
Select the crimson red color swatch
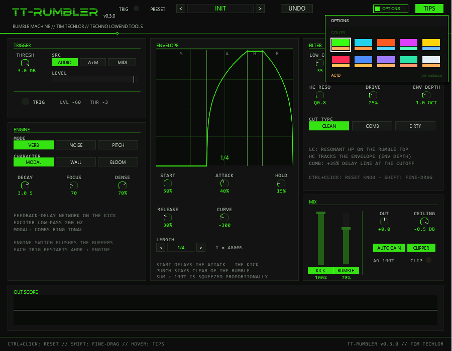(x=341, y=62)
